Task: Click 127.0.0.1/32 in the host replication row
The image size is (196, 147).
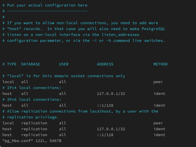Action: coord(111,129)
